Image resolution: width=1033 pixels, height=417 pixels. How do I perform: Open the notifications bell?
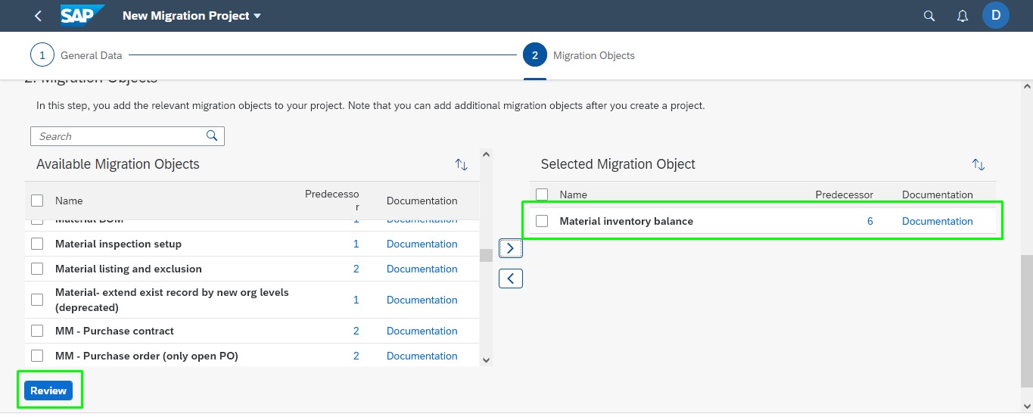pyautogui.click(x=963, y=16)
